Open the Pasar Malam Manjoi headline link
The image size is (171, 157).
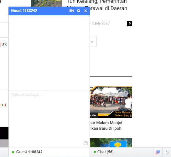point(106,125)
